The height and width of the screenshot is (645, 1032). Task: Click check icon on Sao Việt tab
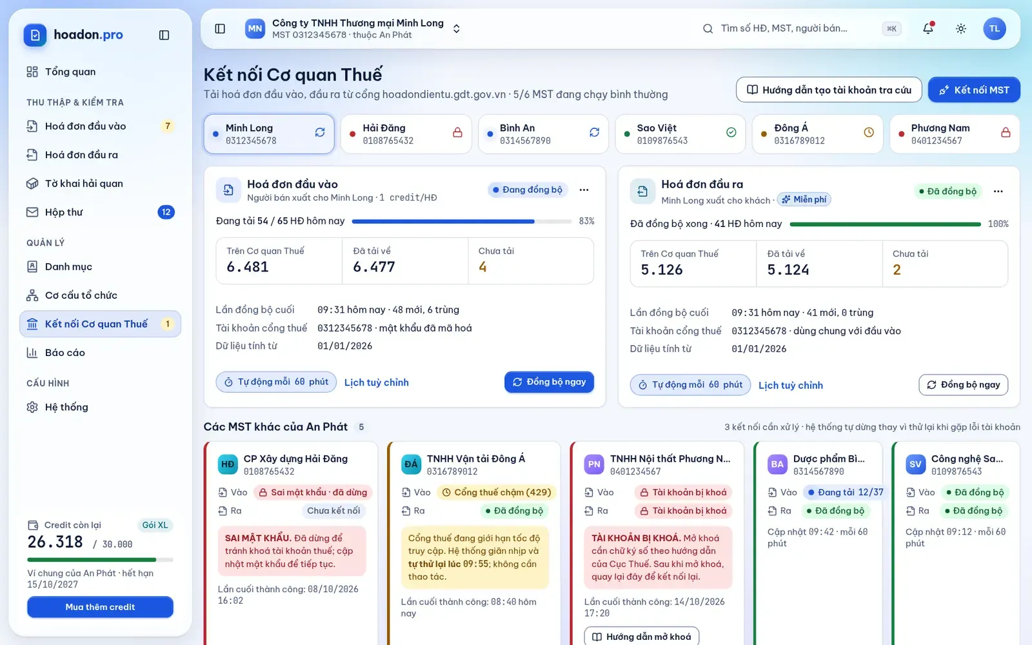click(x=731, y=132)
